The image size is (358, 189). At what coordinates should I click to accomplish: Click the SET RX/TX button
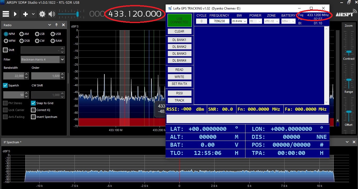179,84
